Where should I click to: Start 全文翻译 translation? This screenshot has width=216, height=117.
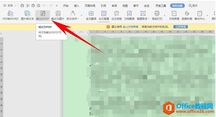(x=91, y=16)
